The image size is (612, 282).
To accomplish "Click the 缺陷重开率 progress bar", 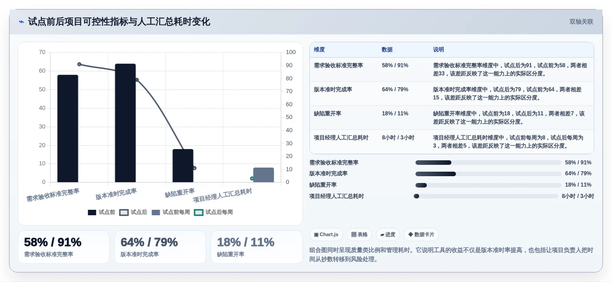I will point(488,185).
